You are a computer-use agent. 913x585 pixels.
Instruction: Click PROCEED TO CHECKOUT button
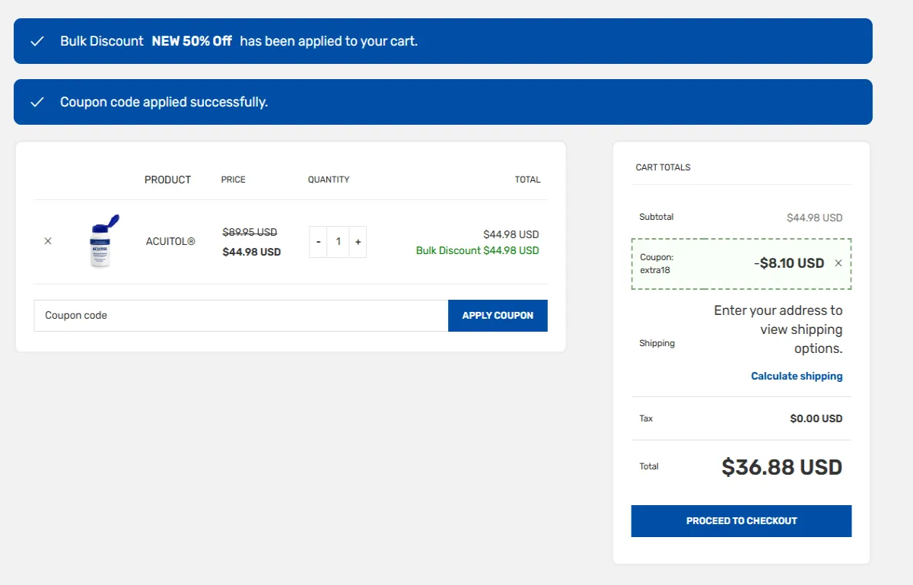(x=741, y=521)
